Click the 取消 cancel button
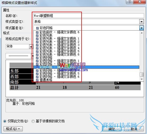 coord(134,129)
